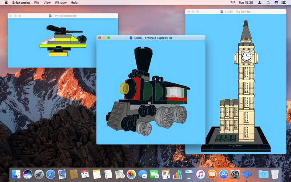Screen dimensions: 291x182
Task: Open Spotlight search magnifier
Action: click(x=268, y=3)
